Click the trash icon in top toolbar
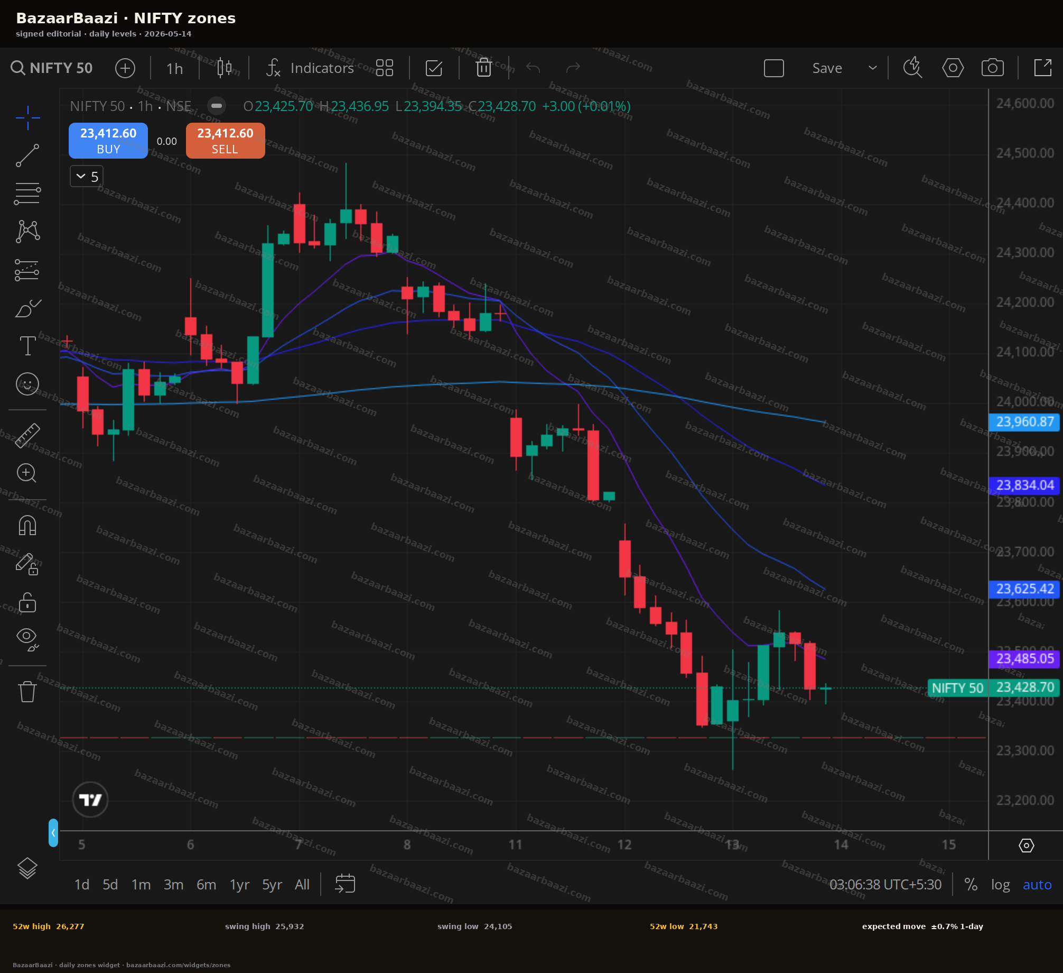The width and height of the screenshot is (1063, 973). (483, 68)
